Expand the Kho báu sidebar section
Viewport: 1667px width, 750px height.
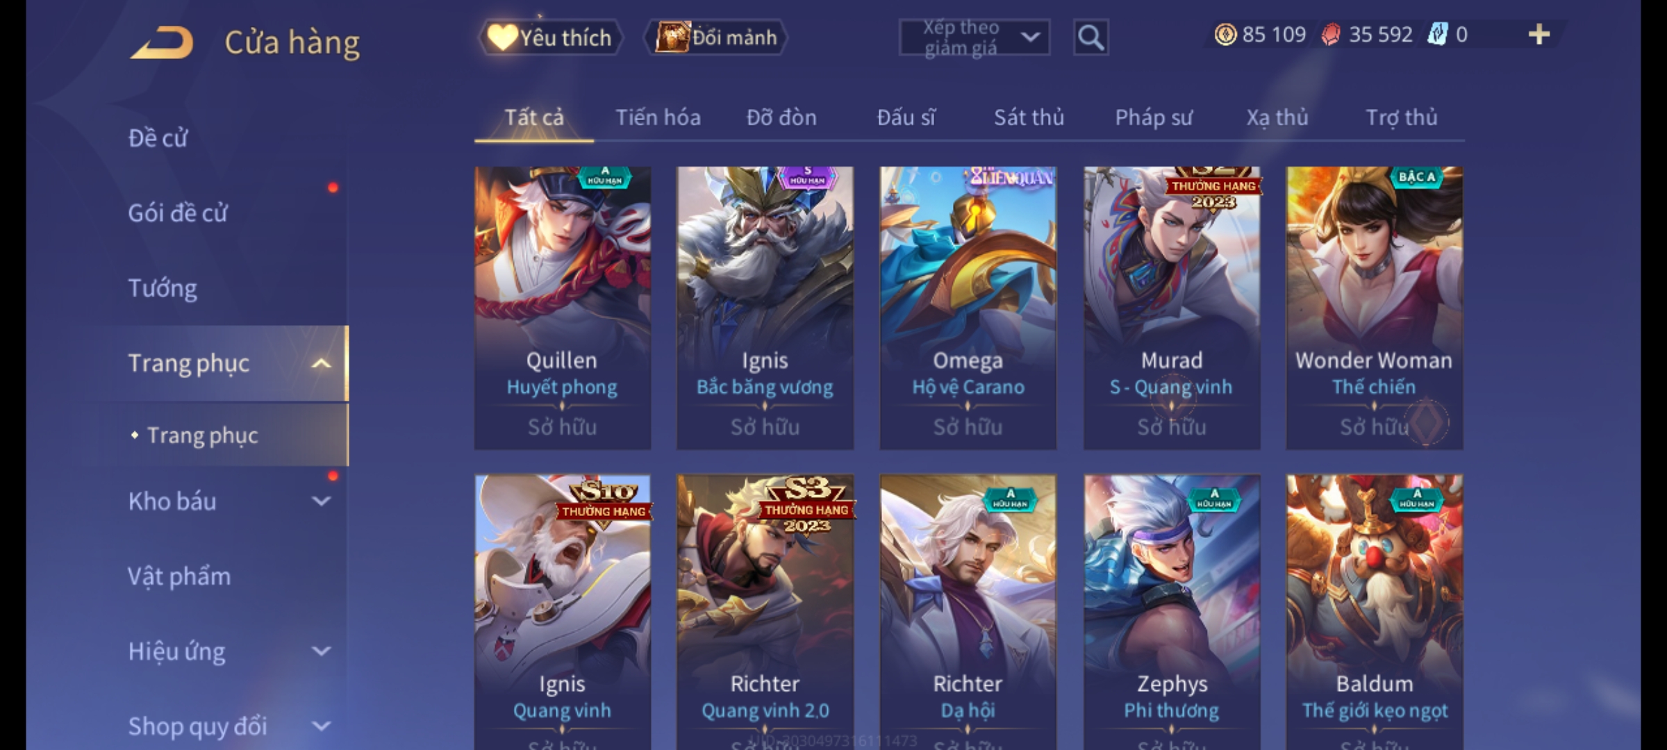click(321, 501)
